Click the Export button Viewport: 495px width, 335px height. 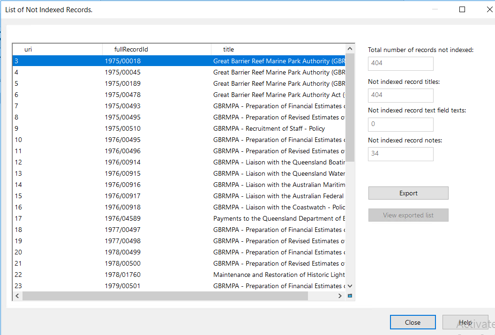click(408, 193)
